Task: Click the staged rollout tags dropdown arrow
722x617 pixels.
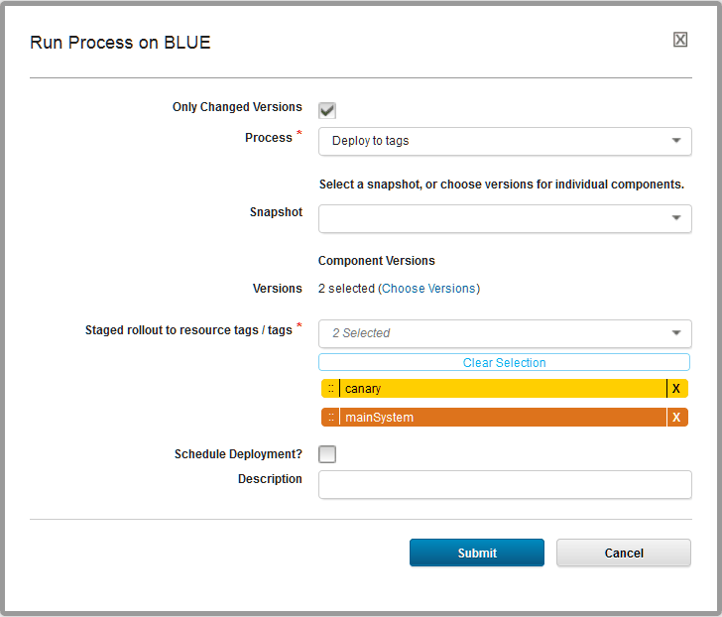Action: point(675,333)
